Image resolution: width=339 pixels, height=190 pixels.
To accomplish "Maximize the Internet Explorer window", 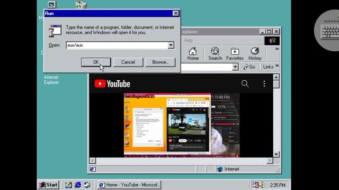I will click(x=269, y=32).
